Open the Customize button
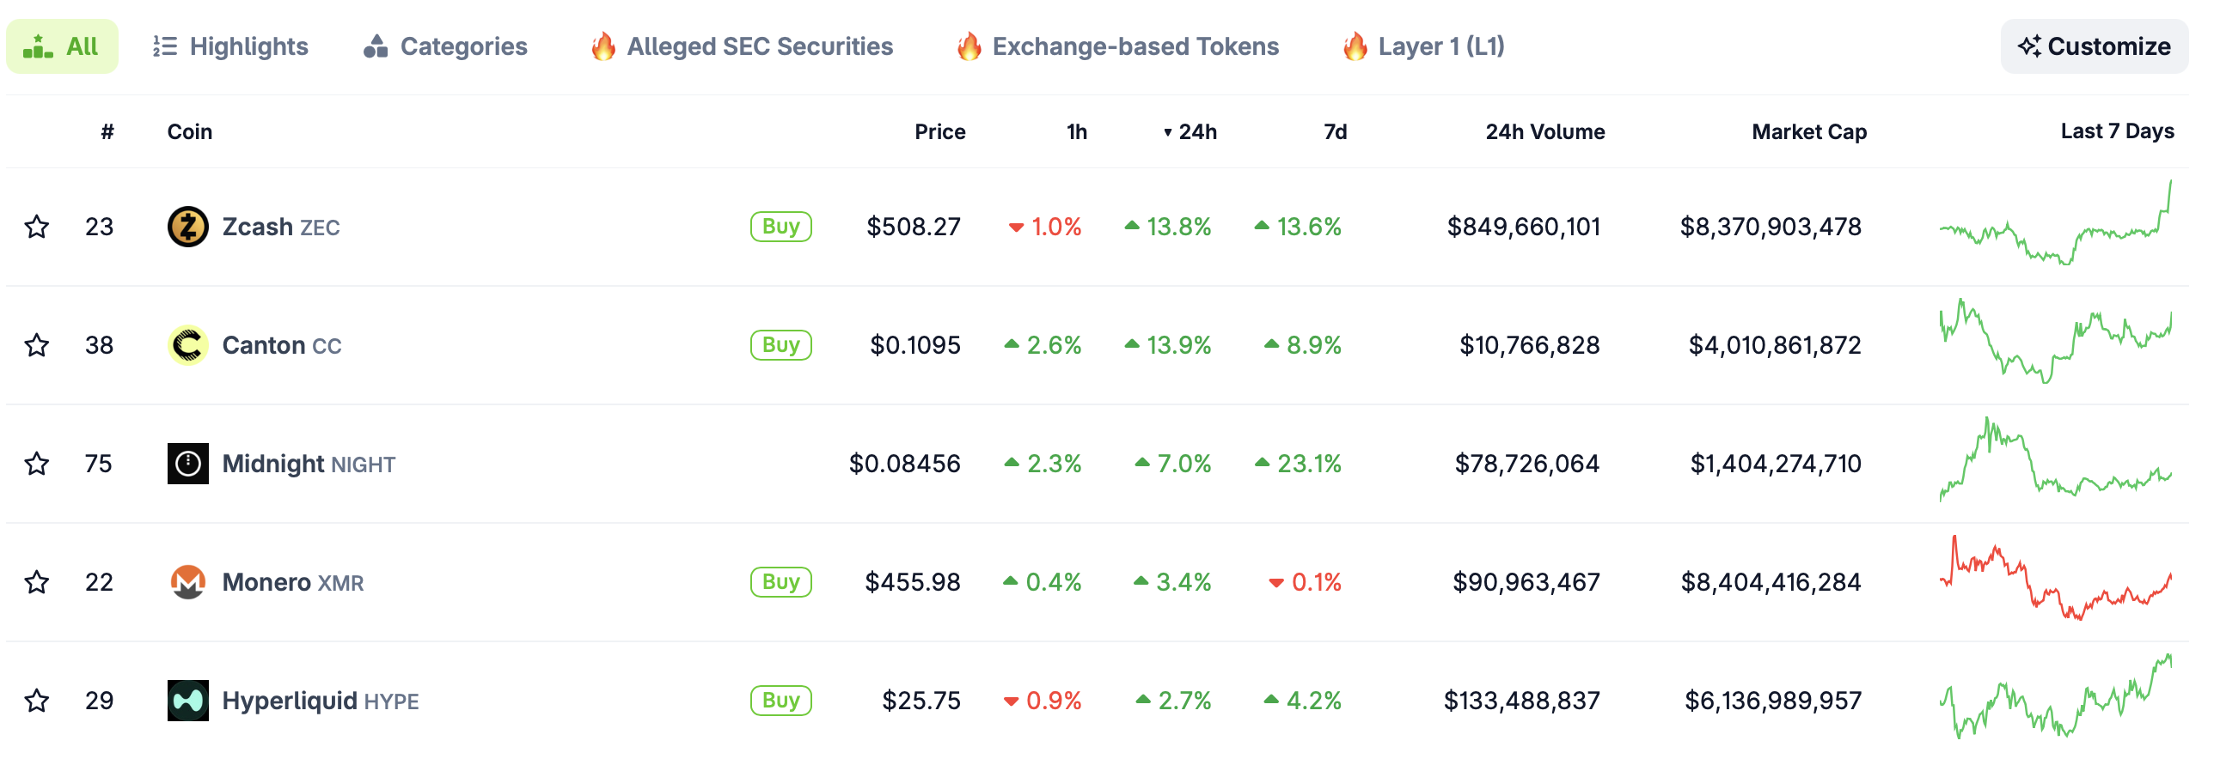Image resolution: width=2214 pixels, height=759 pixels. pos(2094,46)
